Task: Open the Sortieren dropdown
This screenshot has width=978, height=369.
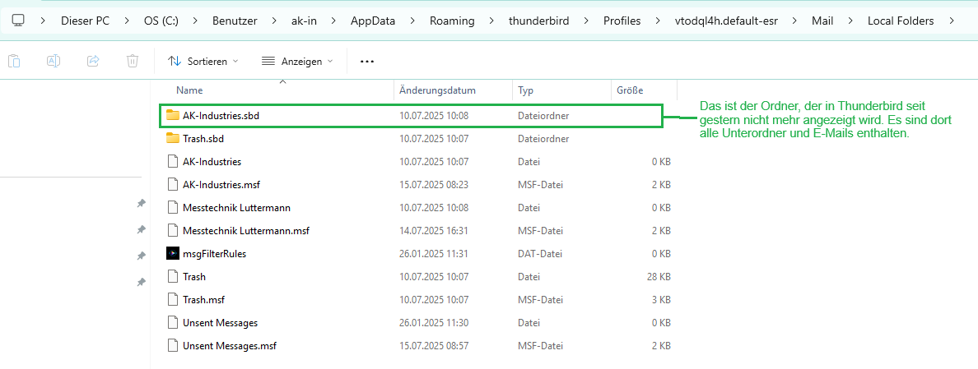Action: [x=203, y=61]
